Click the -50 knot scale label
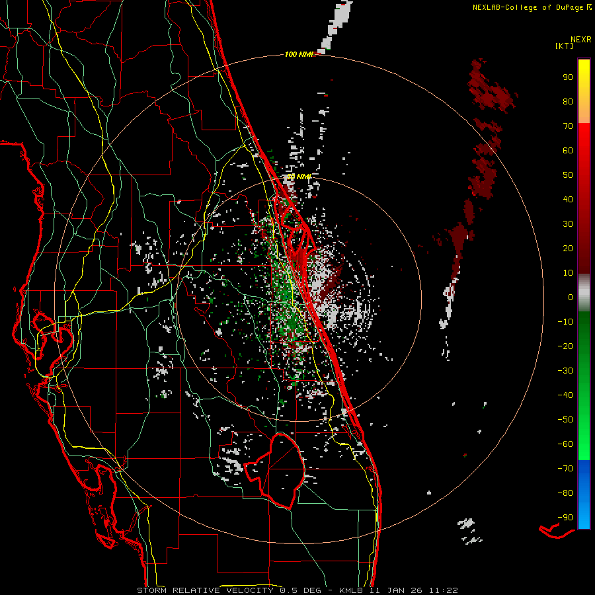This screenshot has height=595, width=595. tap(565, 420)
